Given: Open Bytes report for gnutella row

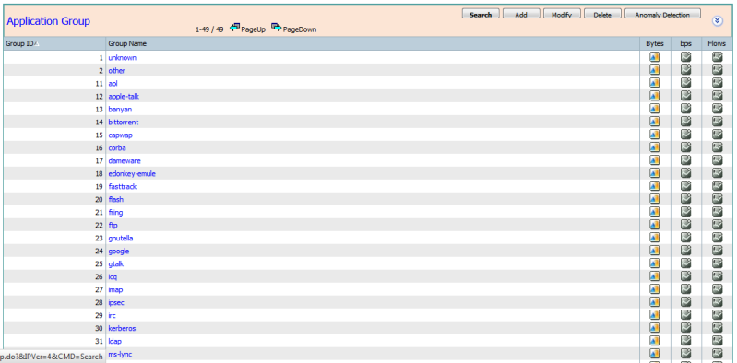Looking at the screenshot, I should 654,238.
